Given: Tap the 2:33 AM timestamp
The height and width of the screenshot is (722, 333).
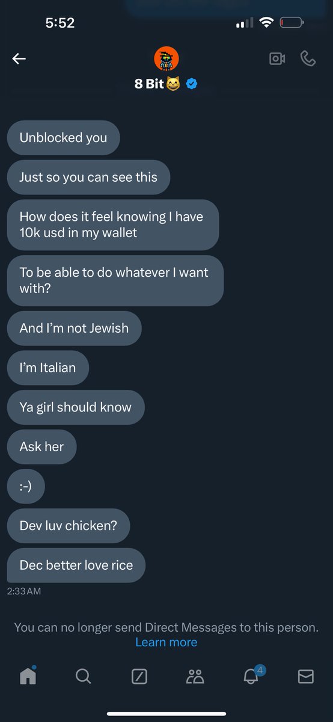Looking at the screenshot, I should [24, 591].
